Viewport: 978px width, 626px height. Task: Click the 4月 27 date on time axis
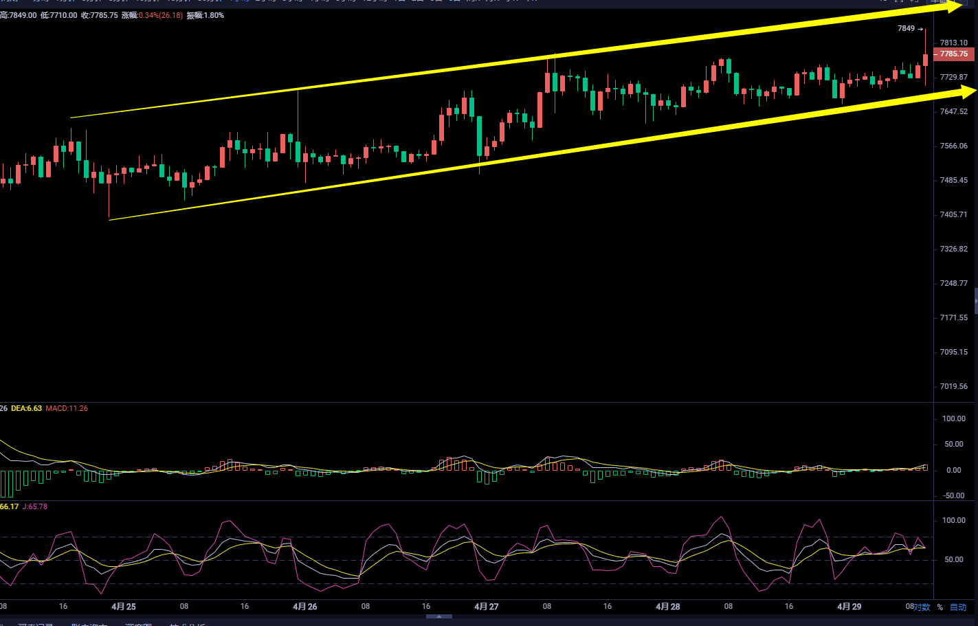click(x=487, y=607)
